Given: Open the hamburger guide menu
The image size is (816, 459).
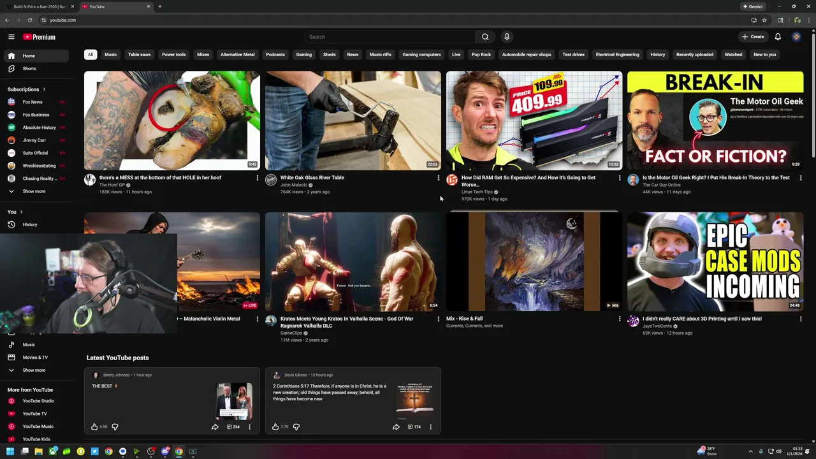Looking at the screenshot, I should [x=11, y=37].
